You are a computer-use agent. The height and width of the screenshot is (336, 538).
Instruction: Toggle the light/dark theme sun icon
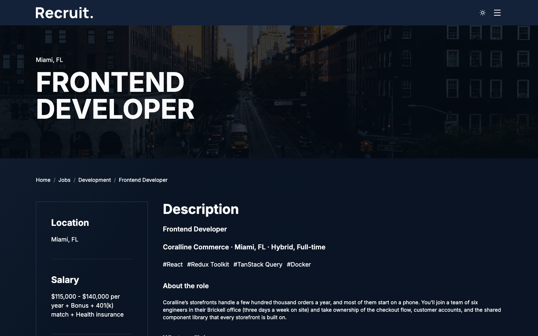pos(483,13)
